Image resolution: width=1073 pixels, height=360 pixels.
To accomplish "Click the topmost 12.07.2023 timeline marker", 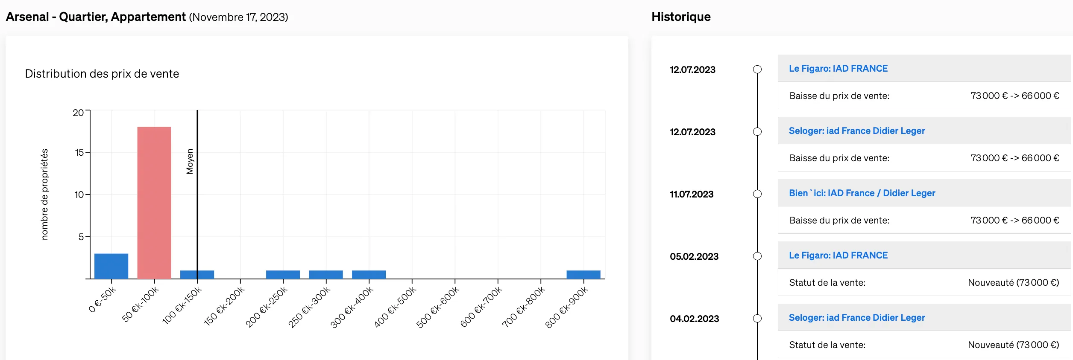I will coord(757,69).
